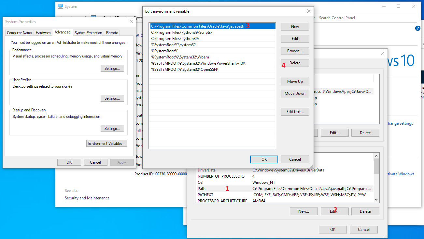Click Move Up button
424x239 pixels.
click(x=295, y=82)
